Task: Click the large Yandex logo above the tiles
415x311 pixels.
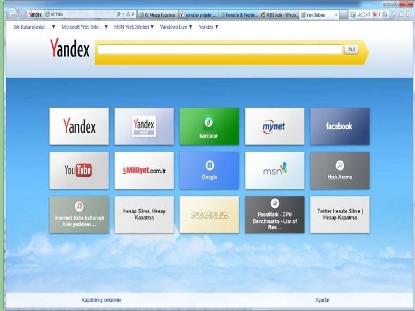Action: point(70,48)
